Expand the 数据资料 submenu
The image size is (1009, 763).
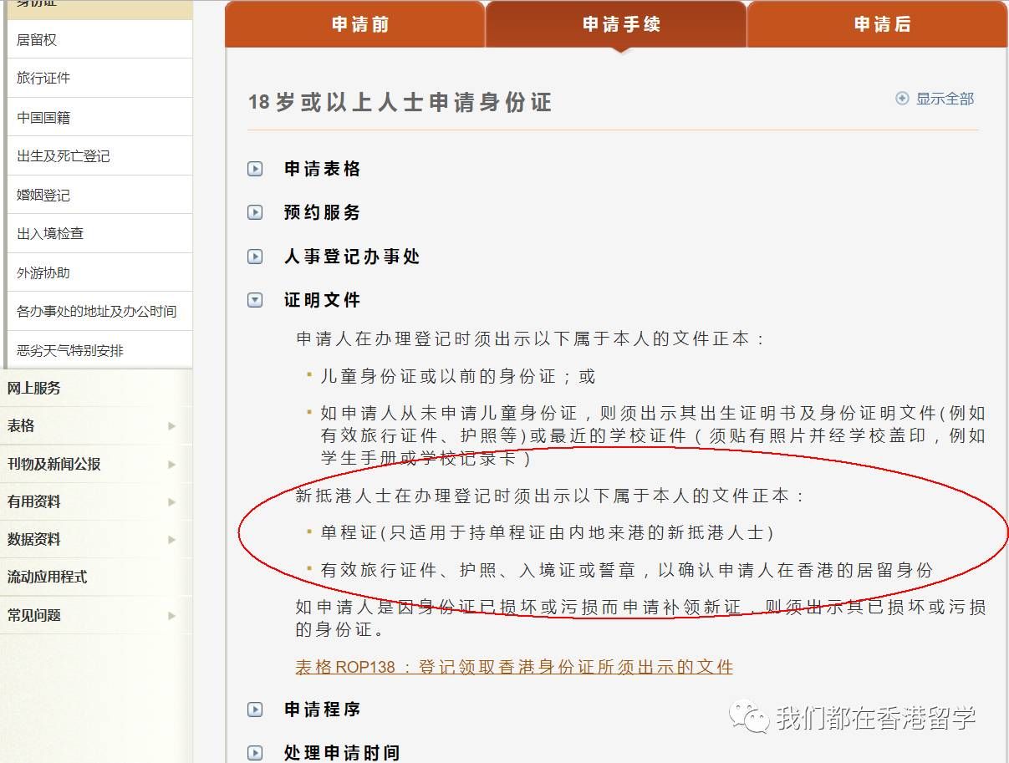click(x=172, y=539)
